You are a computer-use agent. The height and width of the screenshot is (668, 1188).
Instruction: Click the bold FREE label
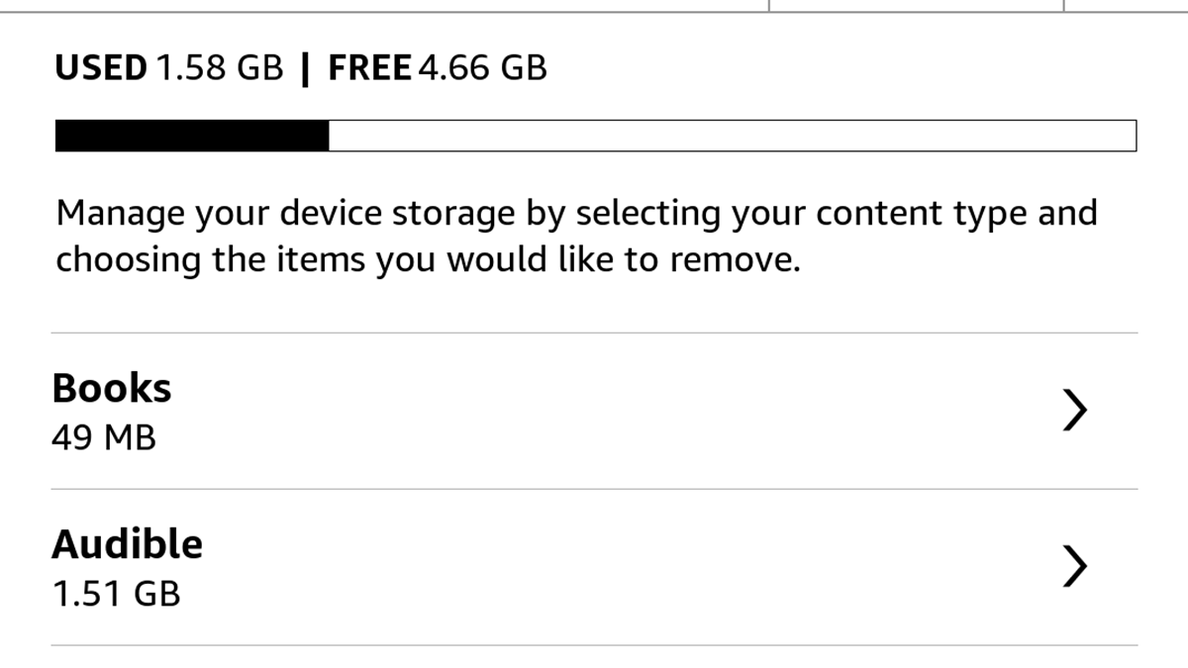[369, 68]
